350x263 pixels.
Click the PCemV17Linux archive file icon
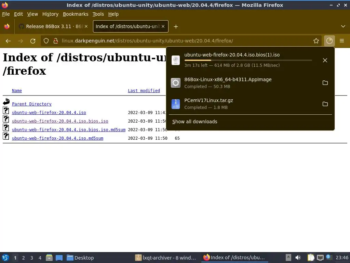point(176,104)
